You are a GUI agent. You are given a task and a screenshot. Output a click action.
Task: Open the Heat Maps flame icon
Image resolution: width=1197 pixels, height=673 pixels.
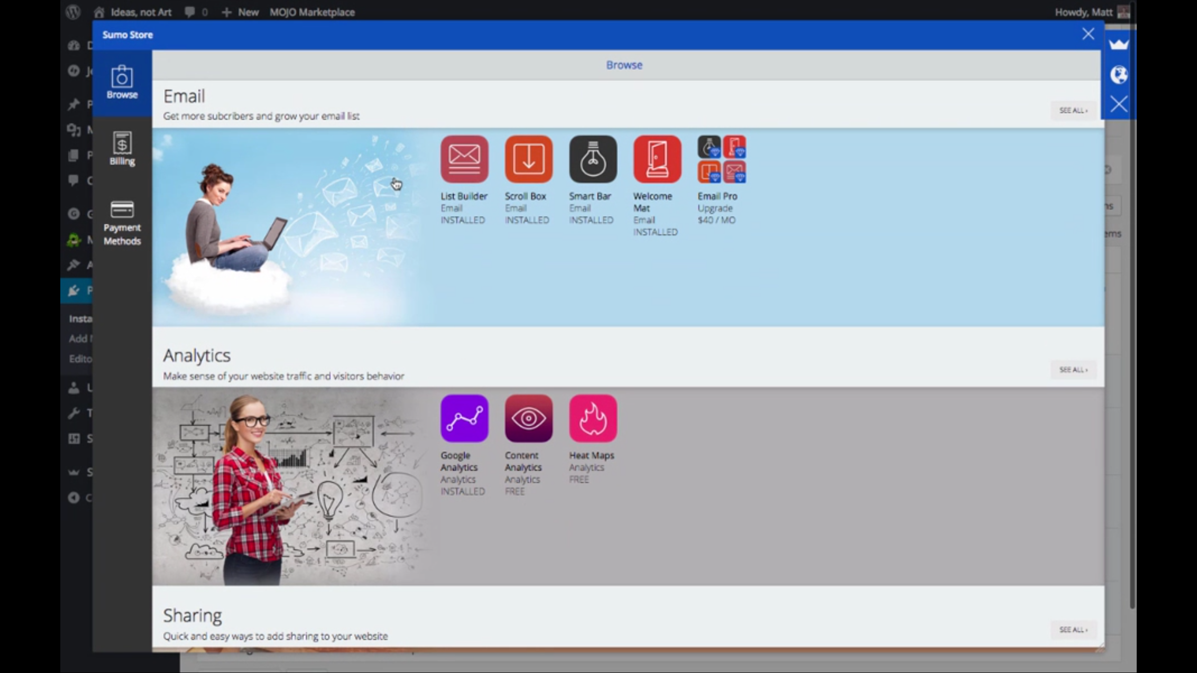coord(592,418)
